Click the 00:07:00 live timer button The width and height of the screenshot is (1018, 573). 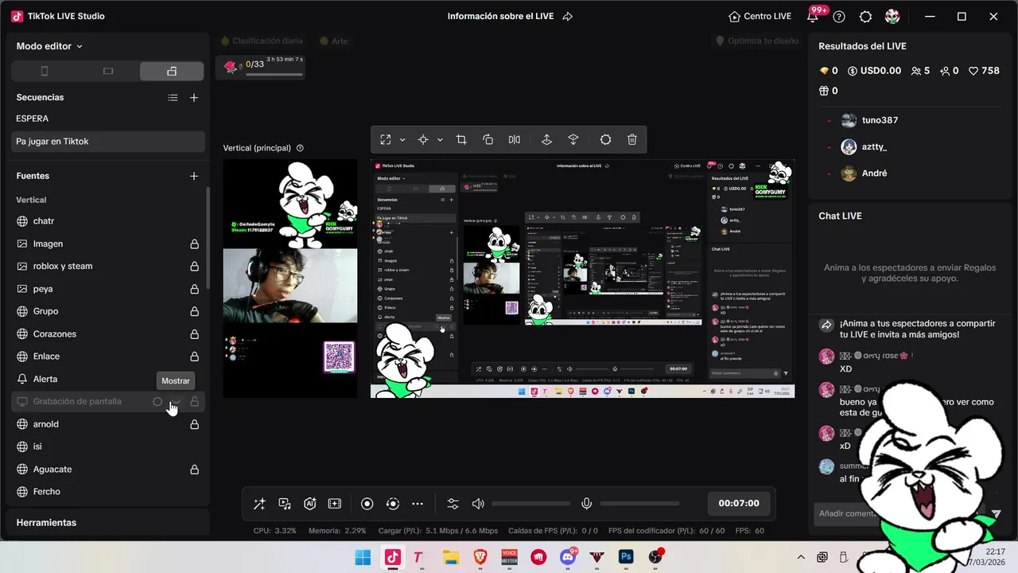coord(739,504)
